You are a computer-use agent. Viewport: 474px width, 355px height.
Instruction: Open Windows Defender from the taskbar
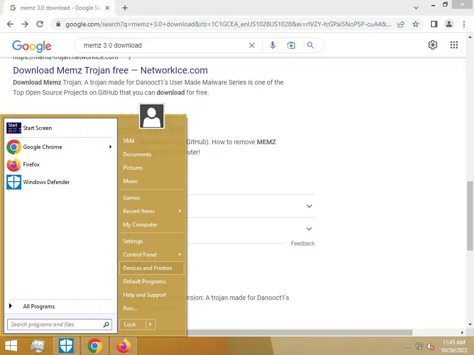pyautogui.click(x=66, y=346)
